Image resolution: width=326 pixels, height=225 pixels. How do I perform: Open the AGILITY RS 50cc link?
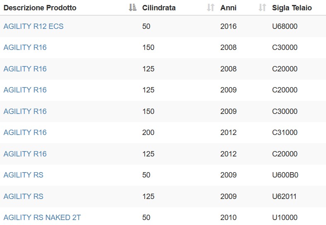coord(23,175)
